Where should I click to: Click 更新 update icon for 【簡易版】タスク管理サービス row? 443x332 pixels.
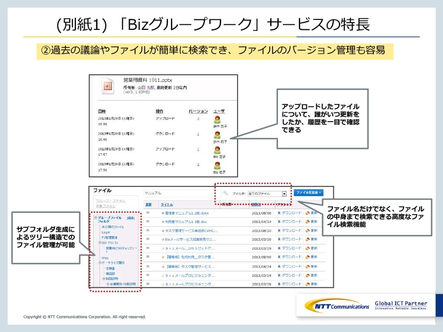click(307, 267)
